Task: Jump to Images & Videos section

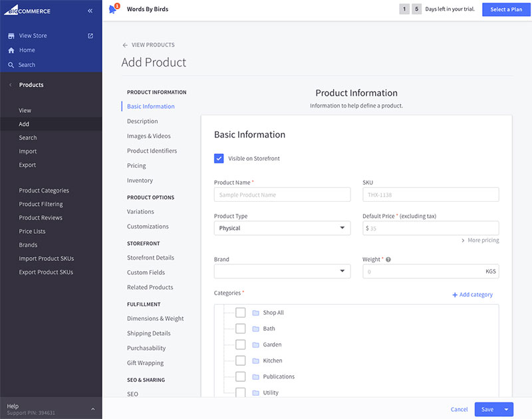Action: click(x=149, y=136)
